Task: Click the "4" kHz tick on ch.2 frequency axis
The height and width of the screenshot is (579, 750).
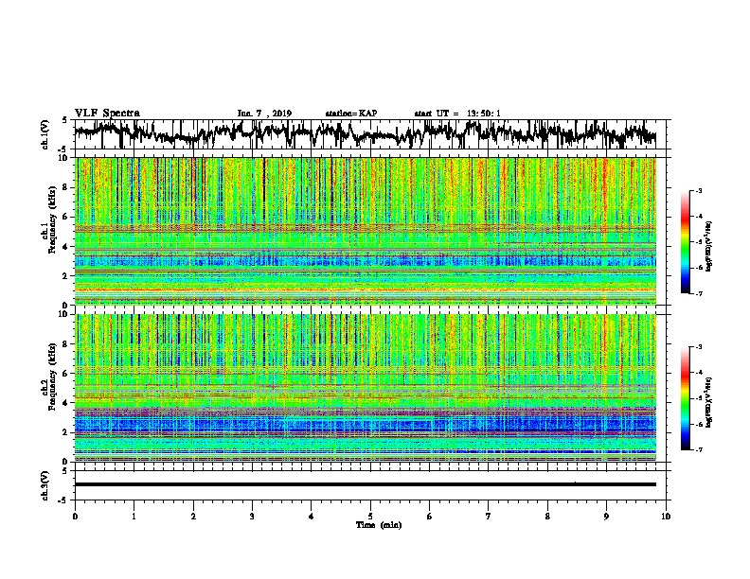Action: pos(67,403)
